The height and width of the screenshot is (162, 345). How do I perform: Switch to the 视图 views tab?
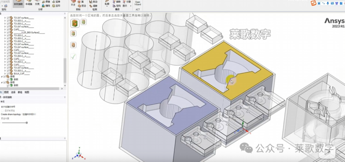tap(27, 92)
